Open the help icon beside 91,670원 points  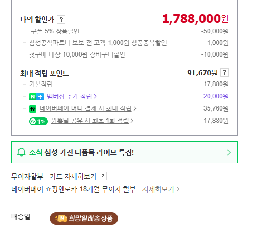(225, 72)
